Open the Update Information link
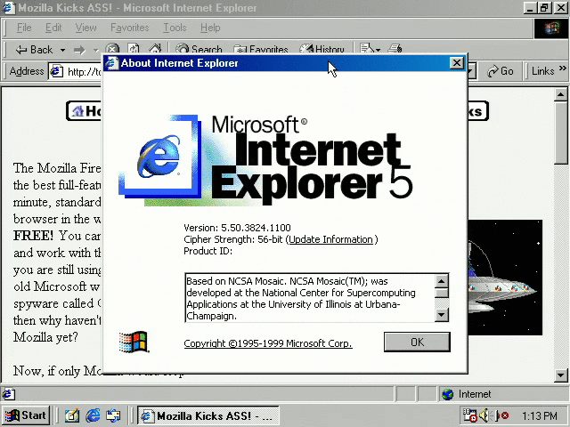The image size is (570, 427). (x=330, y=239)
